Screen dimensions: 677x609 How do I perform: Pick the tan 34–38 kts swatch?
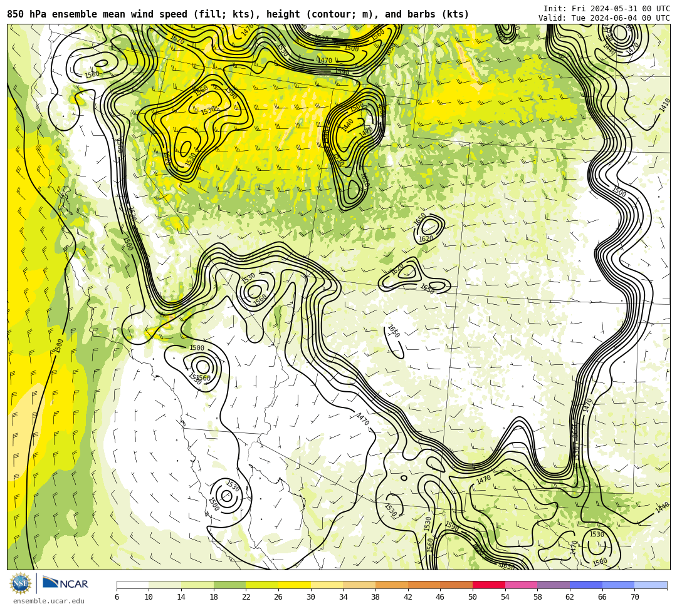point(359,585)
